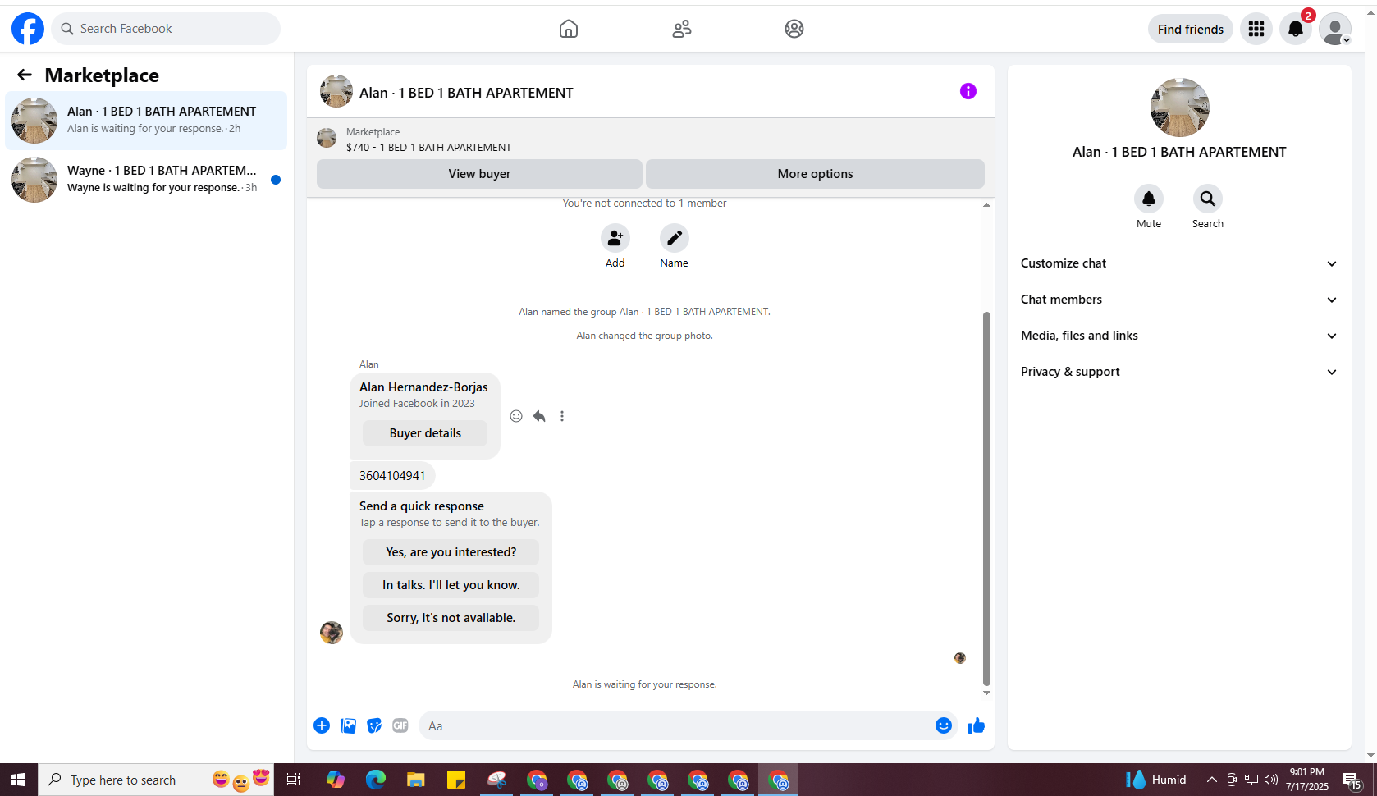Image resolution: width=1377 pixels, height=796 pixels.
Task: Open Task View on the taskbar
Action: [293, 780]
